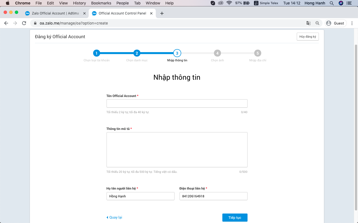Click the Đăng ký Official Account heading
The height and width of the screenshot is (223, 358).
point(60,37)
